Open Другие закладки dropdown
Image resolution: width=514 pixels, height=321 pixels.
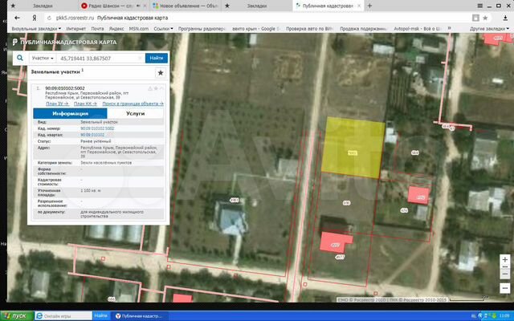pyautogui.click(x=489, y=29)
